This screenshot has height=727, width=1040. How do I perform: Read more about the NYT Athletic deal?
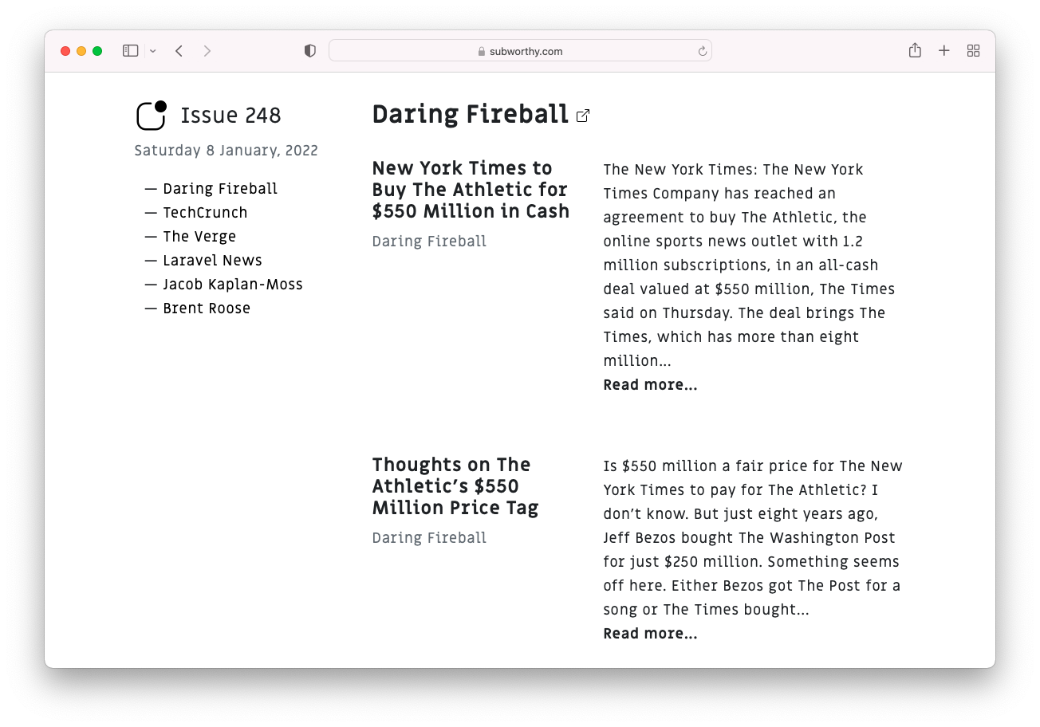(x=650, y=385)
